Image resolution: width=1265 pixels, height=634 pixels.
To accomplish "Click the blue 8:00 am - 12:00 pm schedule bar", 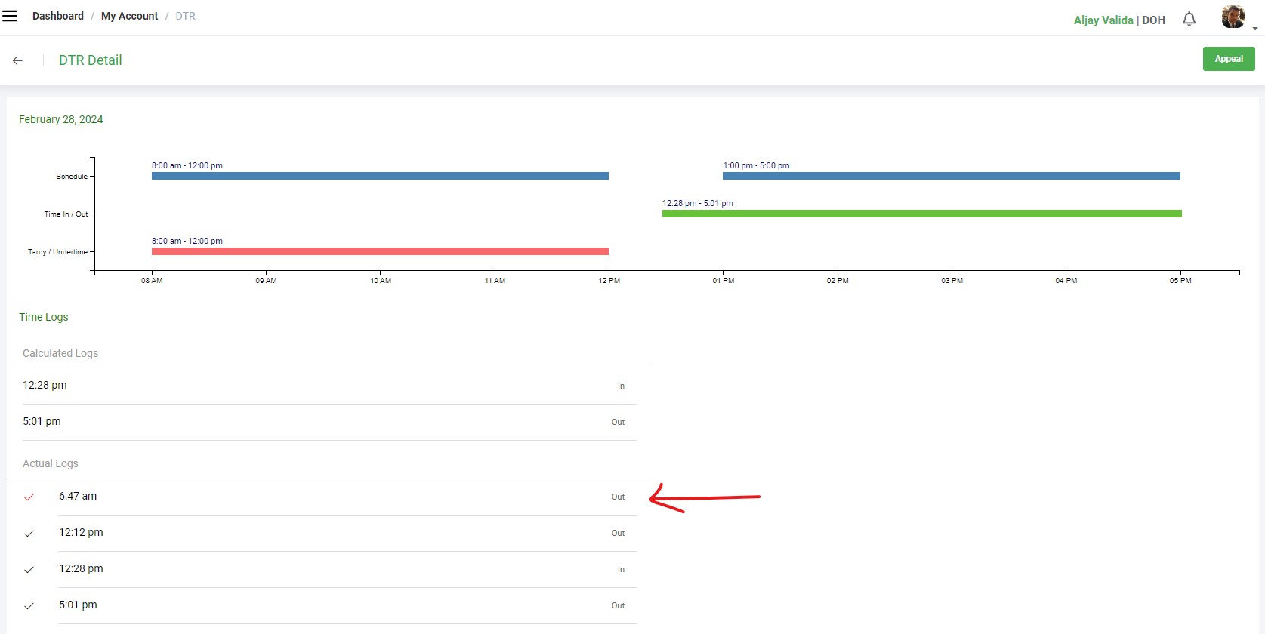I will pyautogui.click(x=380, y=176).
